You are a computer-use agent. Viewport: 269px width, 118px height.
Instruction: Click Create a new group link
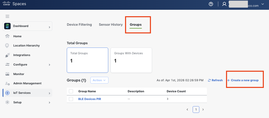(x=243, y=80)
